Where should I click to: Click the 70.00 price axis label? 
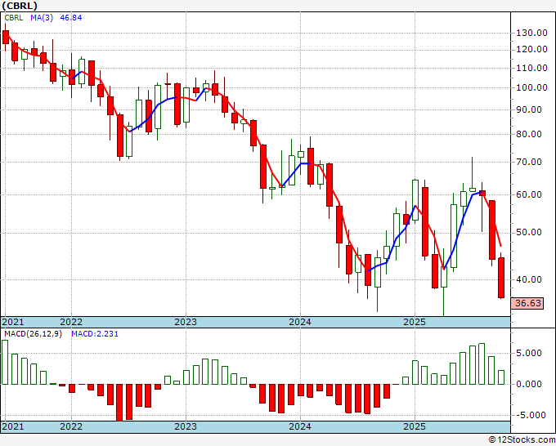point(529,162)
